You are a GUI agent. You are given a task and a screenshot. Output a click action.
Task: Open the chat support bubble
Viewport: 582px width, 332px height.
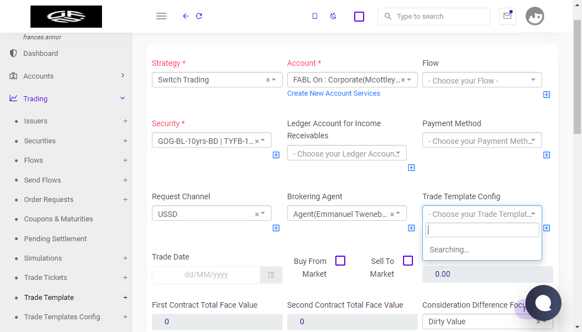543,303
